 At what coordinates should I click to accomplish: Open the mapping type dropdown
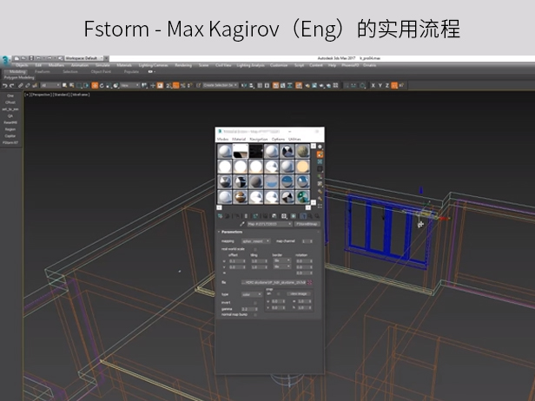(255, 240)
